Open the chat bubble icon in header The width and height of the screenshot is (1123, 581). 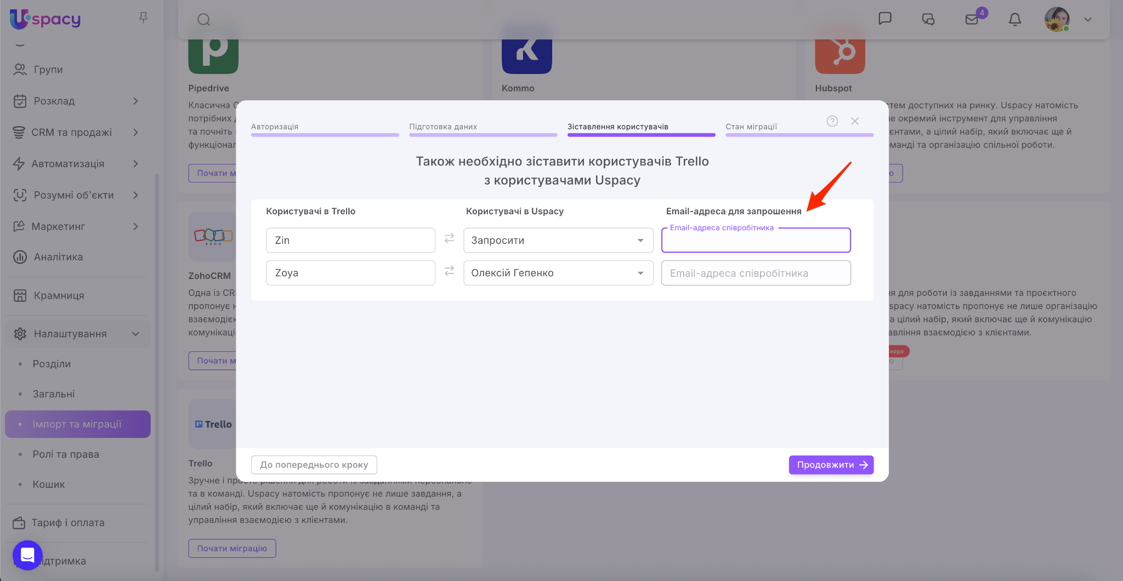point(885,19)
